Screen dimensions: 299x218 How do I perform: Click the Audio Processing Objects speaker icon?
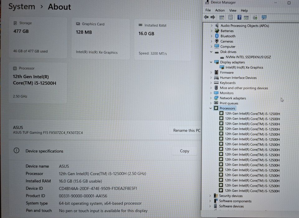(217, 25)
